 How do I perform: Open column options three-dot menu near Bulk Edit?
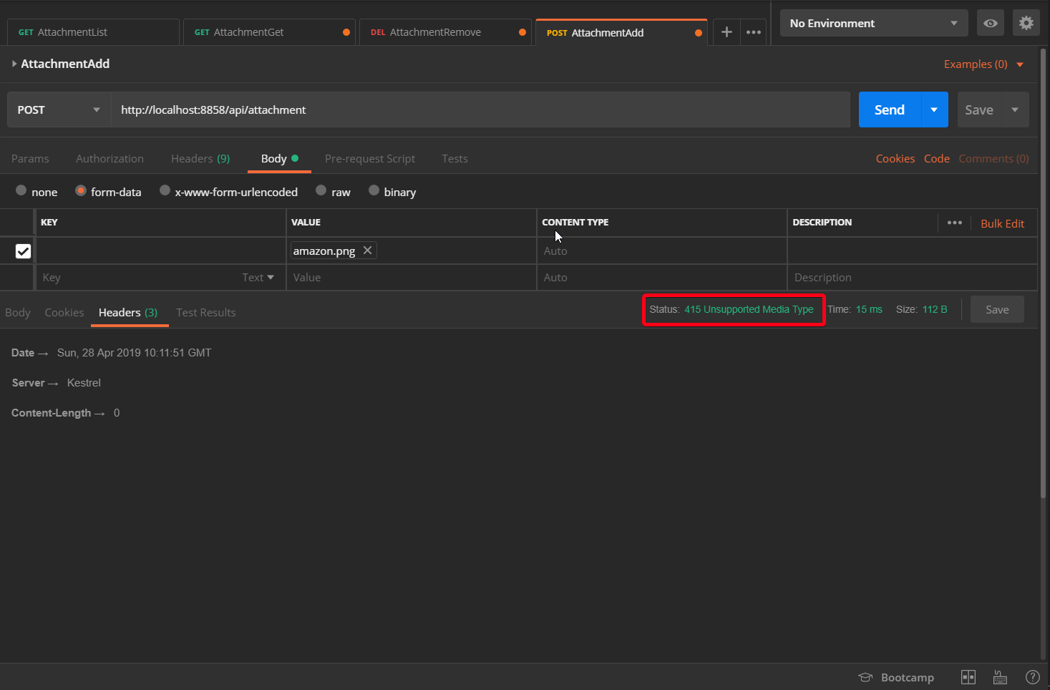pyautogui.click(x=954, y=223)
